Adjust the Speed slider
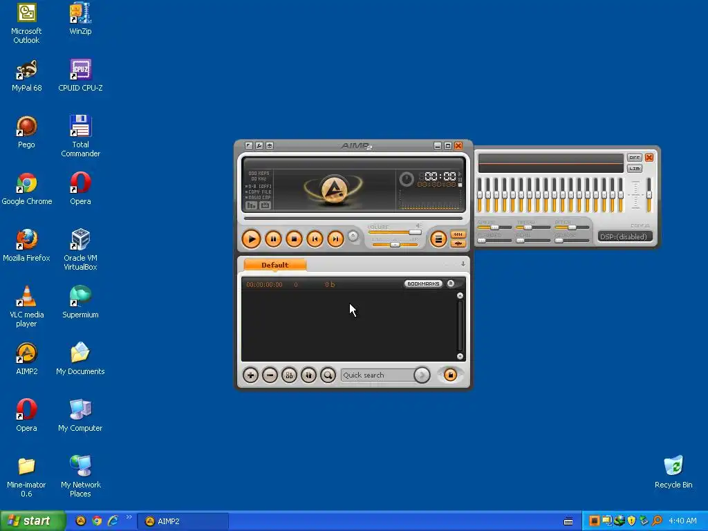The image size is (708, 531). (494, 227)
